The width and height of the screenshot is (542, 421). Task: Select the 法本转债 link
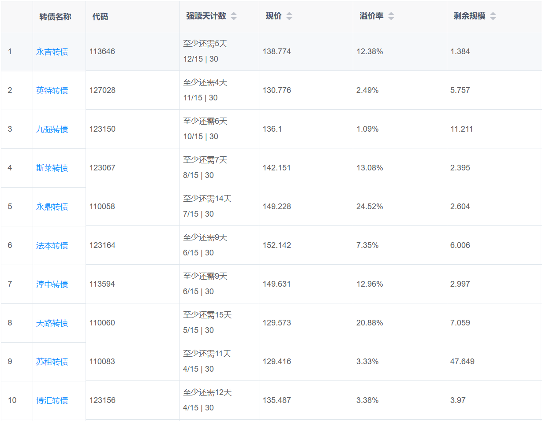(52, 246)
